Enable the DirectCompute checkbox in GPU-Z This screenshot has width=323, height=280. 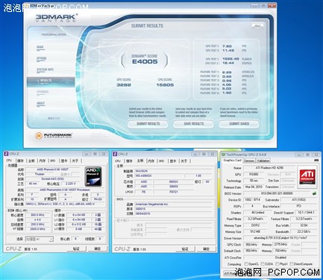[292, 264]
